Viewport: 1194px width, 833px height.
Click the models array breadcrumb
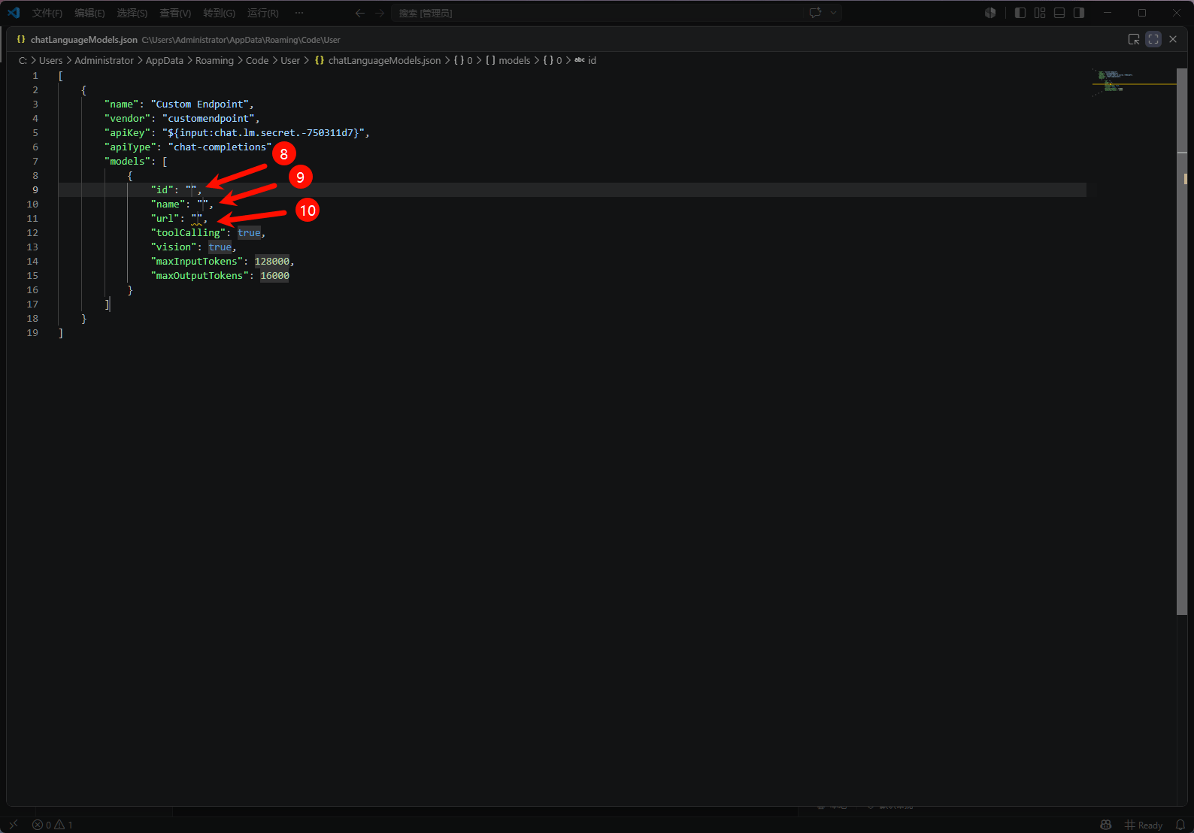(508, 60)
